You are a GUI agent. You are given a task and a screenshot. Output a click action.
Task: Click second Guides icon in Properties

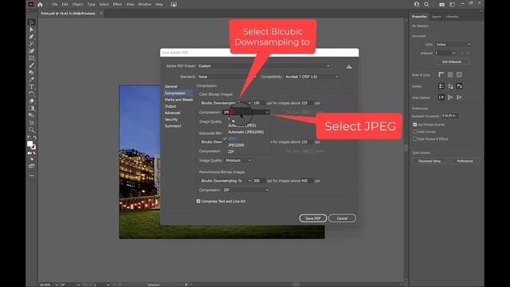[450, 86]
